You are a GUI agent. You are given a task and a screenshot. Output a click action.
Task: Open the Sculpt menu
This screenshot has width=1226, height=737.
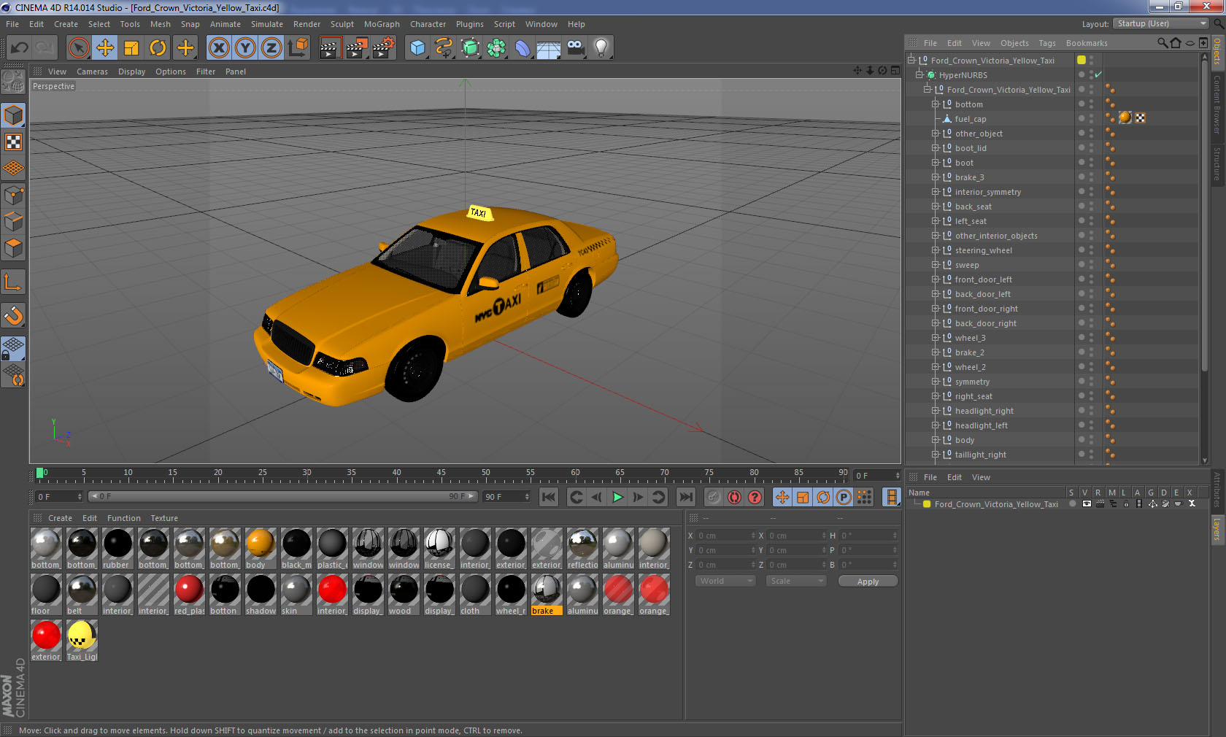342,24
